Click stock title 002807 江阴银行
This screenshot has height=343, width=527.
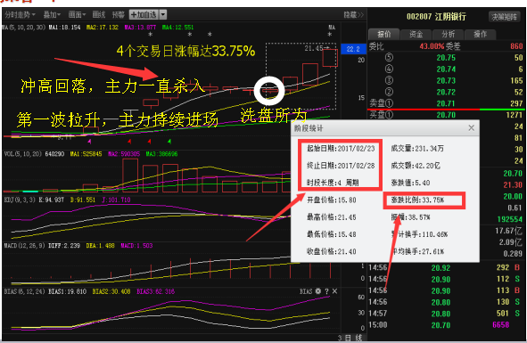[436, 17]
